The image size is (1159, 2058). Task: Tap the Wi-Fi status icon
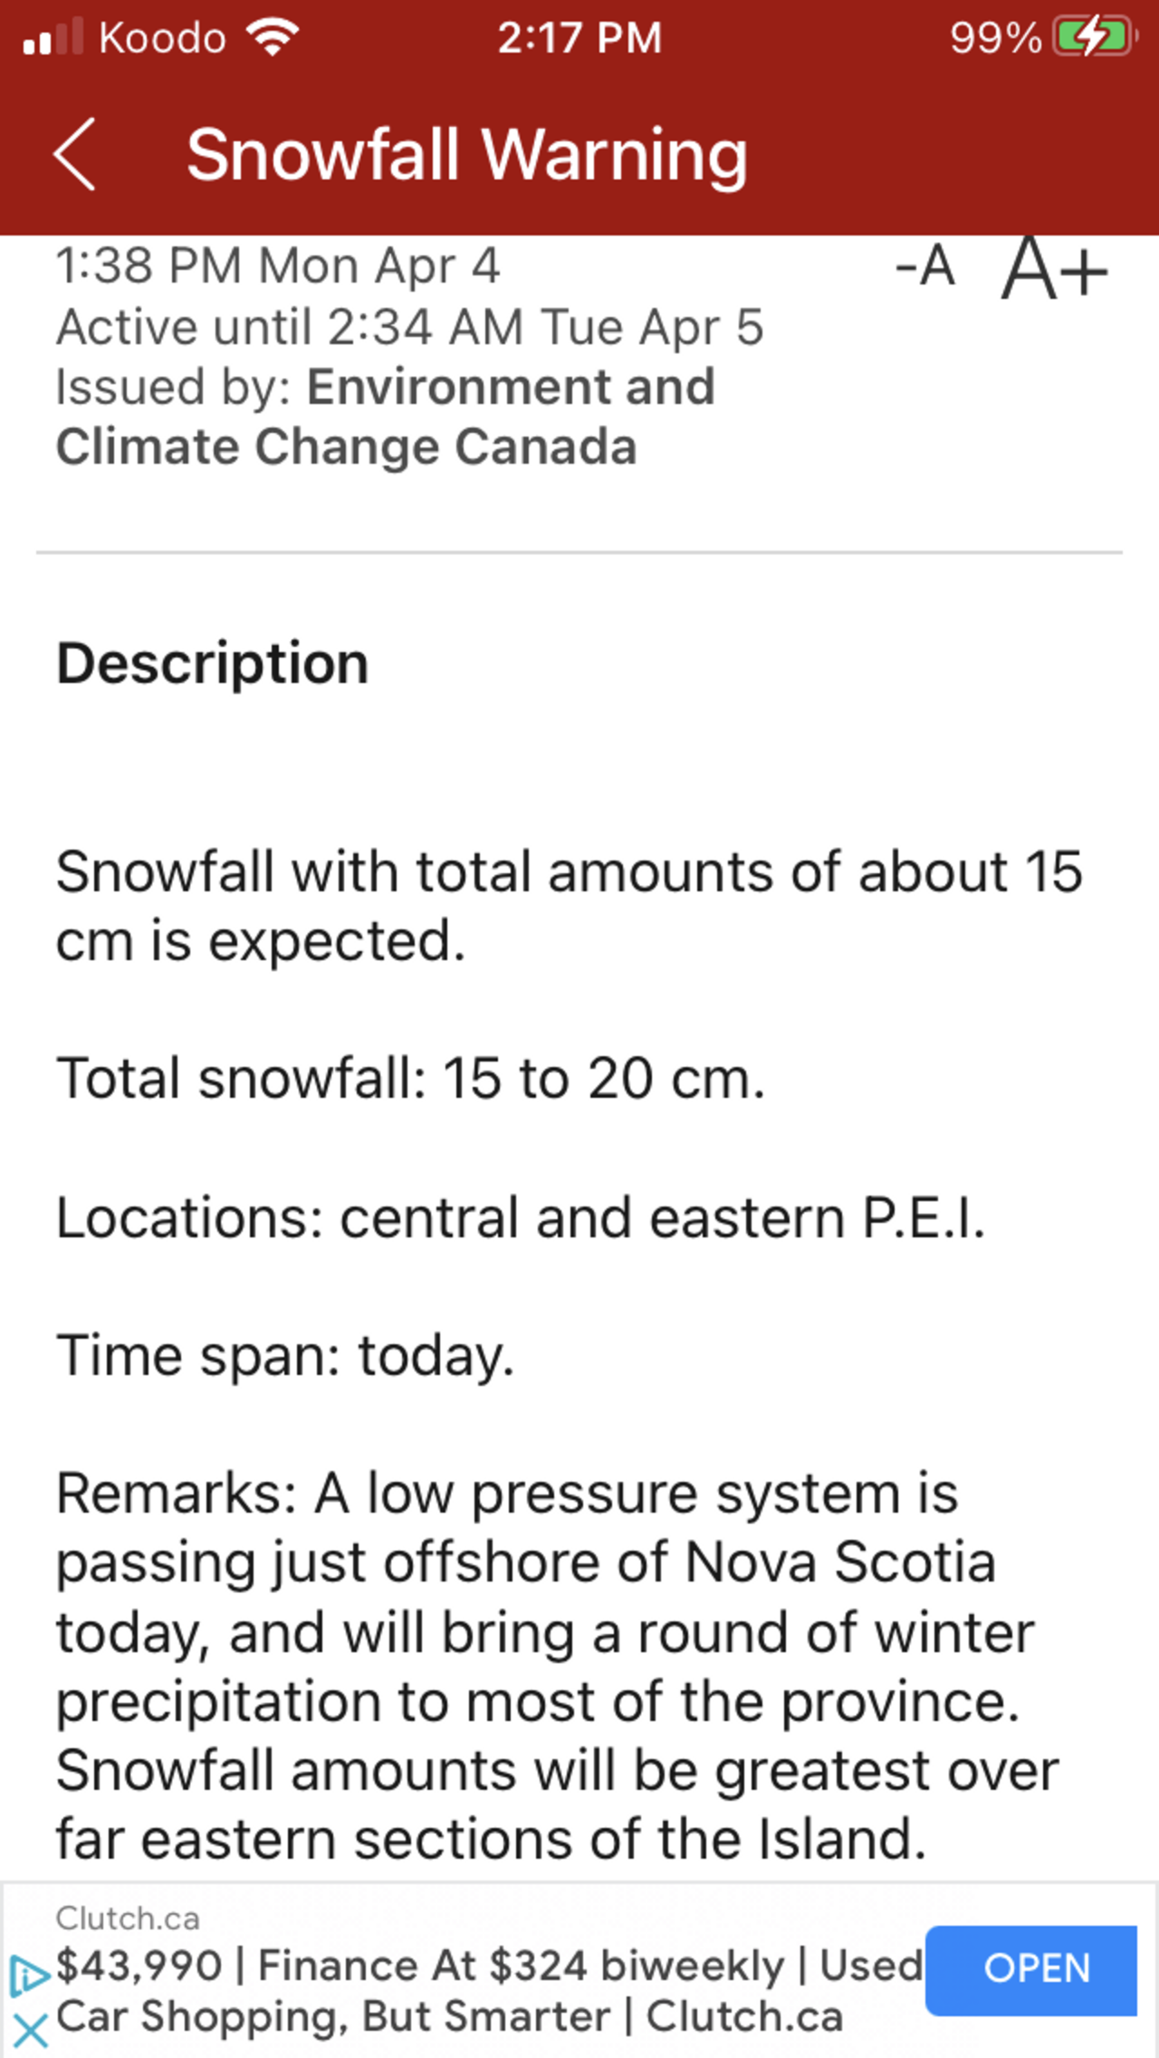click(x=273, y=38)
